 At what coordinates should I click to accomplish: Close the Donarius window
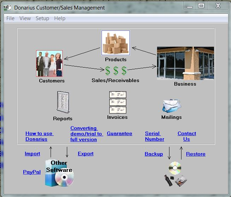218,6
